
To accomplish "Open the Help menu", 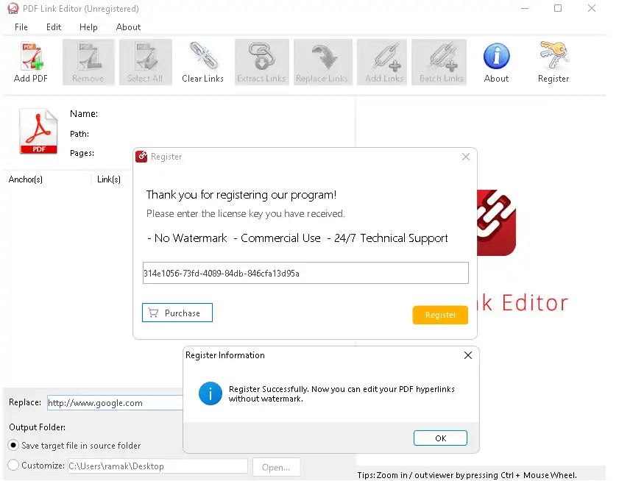I will coord(88,27).
